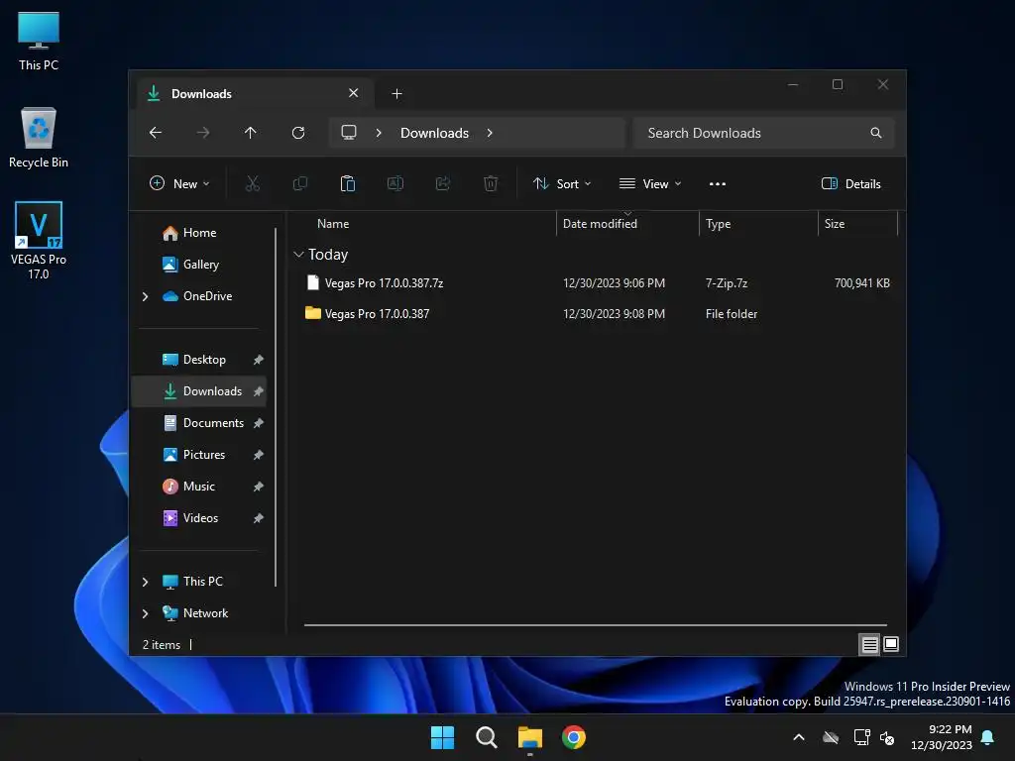This screenshot has width=1015, height=761.
Task: Switch to details list view icon
Action: coord(869,644)
